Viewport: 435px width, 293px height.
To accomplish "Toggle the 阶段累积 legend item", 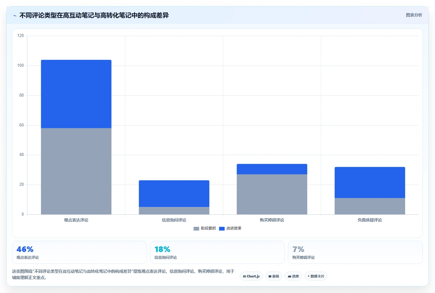I will tap(205, 228).
